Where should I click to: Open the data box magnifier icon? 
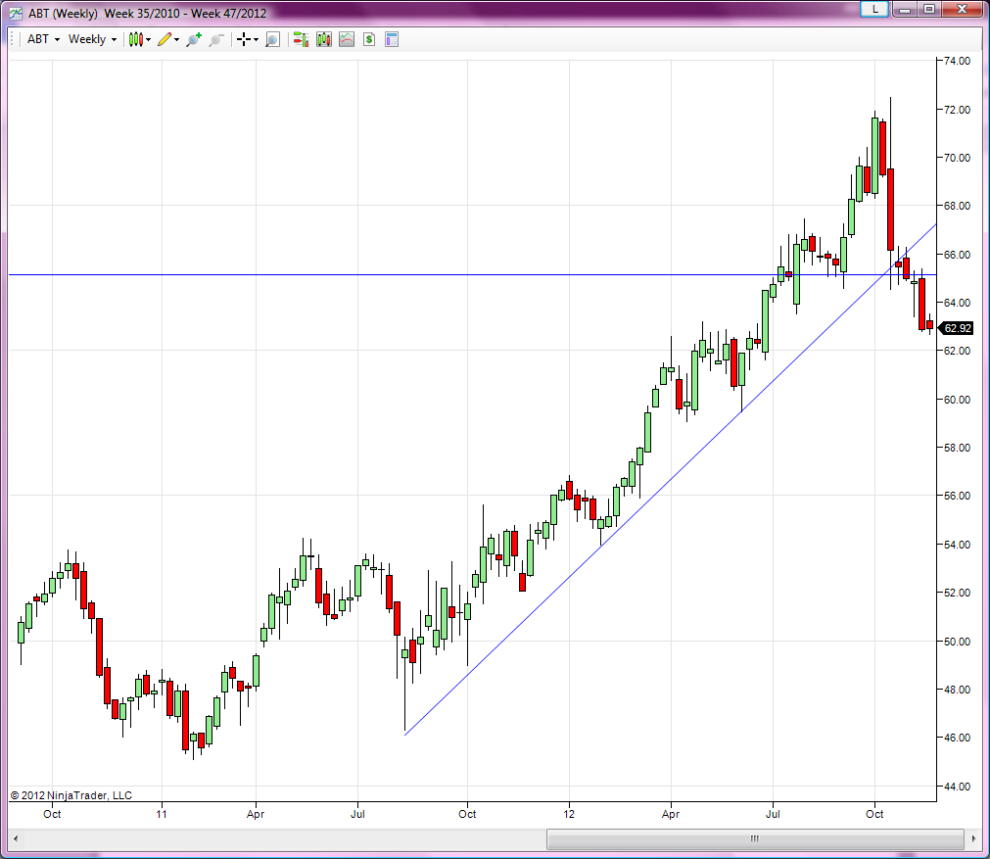[271, 39]
